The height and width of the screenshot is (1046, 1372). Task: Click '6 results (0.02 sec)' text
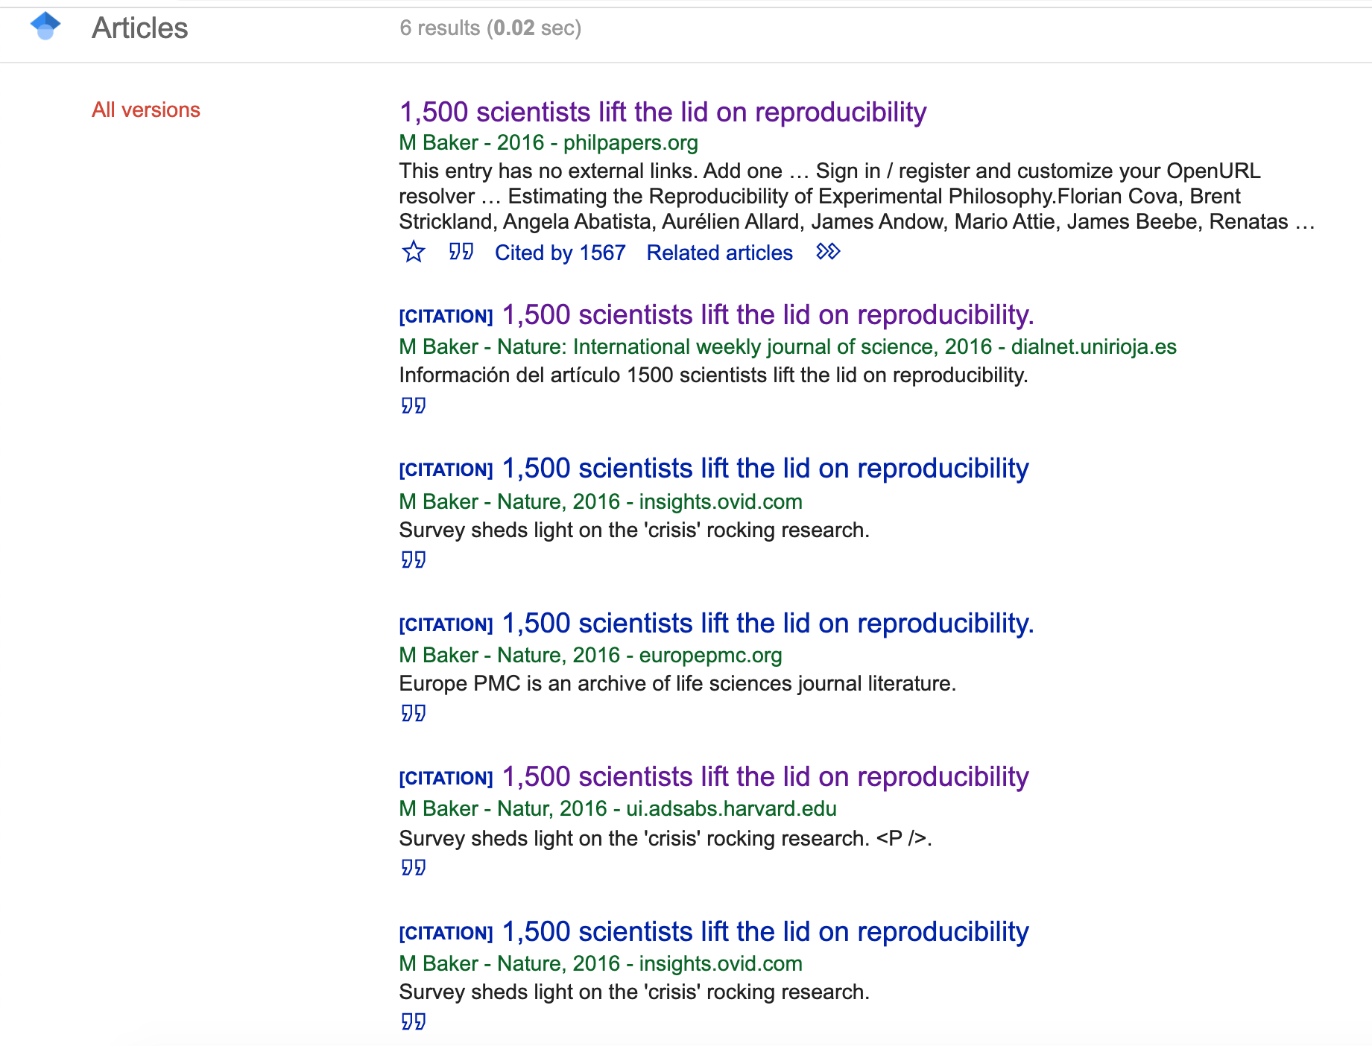click(490, 28)
